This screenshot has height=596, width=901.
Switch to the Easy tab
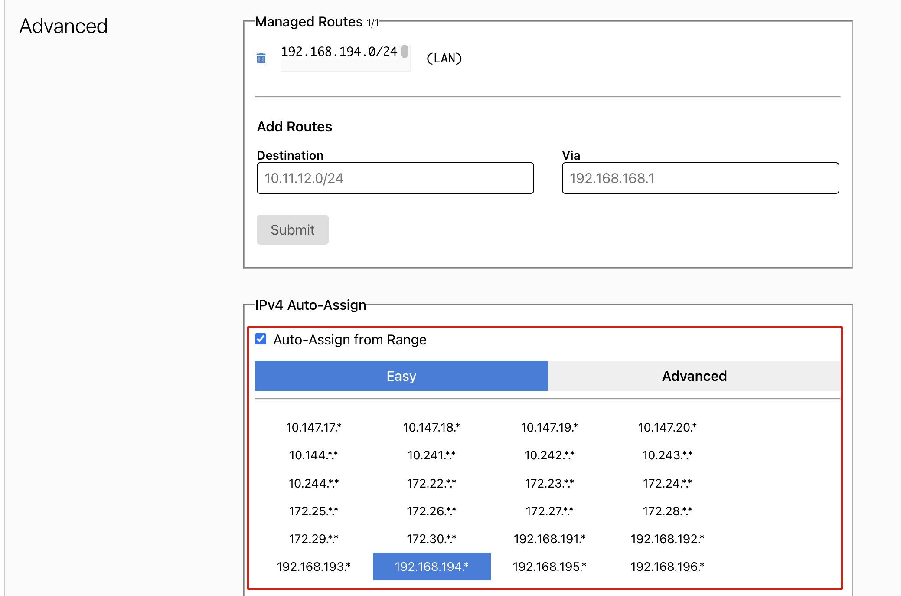click(401, 376)
